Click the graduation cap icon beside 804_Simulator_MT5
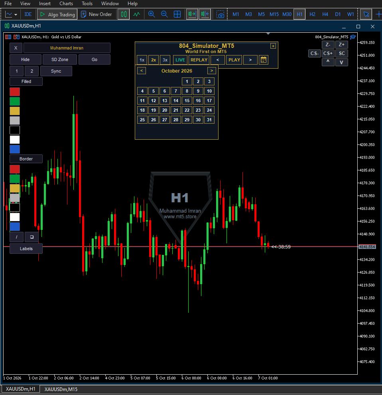The image size is (382, 395). [x=353, y=37]
